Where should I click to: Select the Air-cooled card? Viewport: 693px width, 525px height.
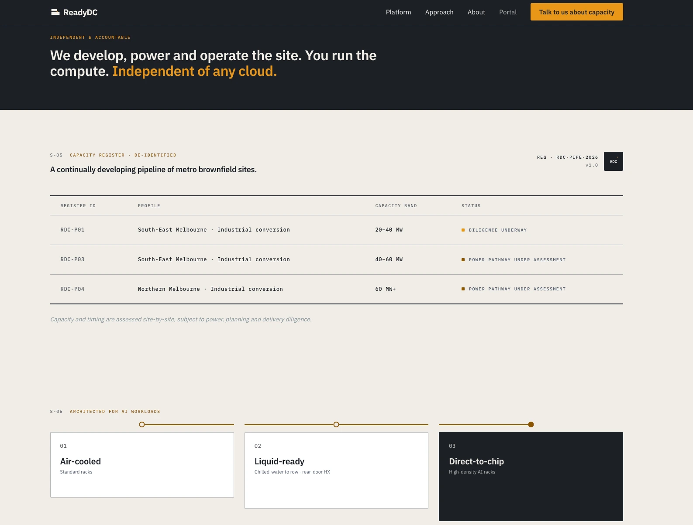pyautogui.click(x=142, y=465)
